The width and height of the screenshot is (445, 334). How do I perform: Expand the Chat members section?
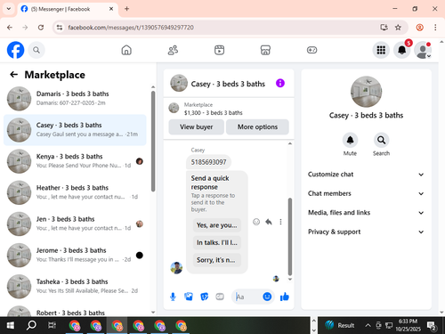pyautogui.click(x=366, y=193)
